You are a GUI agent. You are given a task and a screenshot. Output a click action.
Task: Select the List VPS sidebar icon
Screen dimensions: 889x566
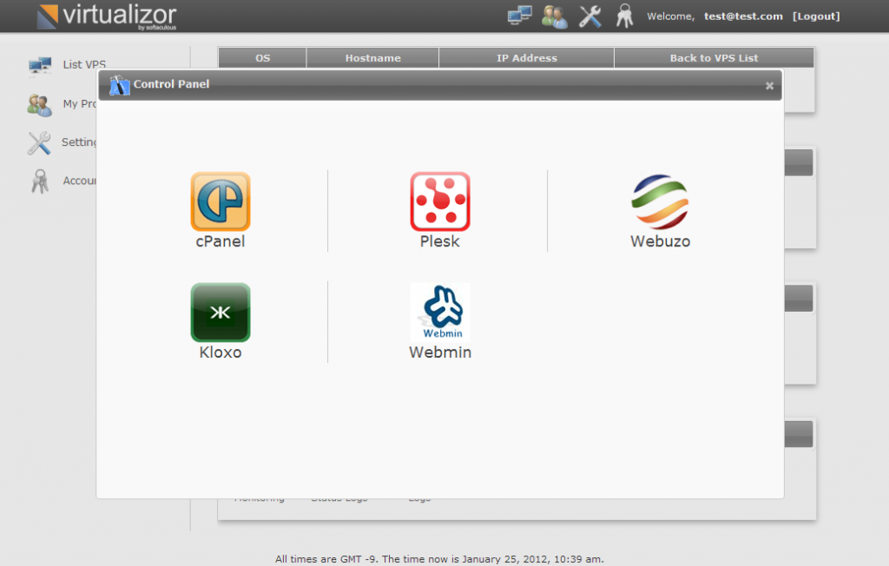point(39,64)
